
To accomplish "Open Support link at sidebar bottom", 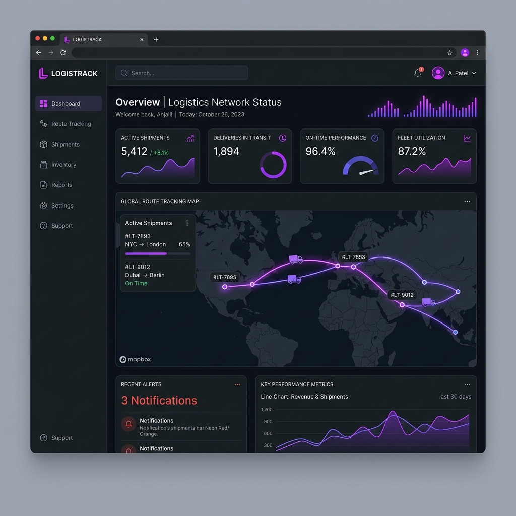I will (x=56, y=438).
